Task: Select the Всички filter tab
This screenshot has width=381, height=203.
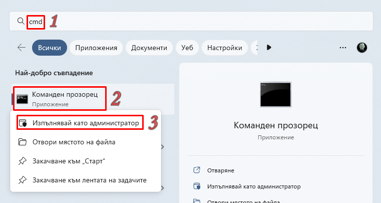Action: [x=50, y=48]
